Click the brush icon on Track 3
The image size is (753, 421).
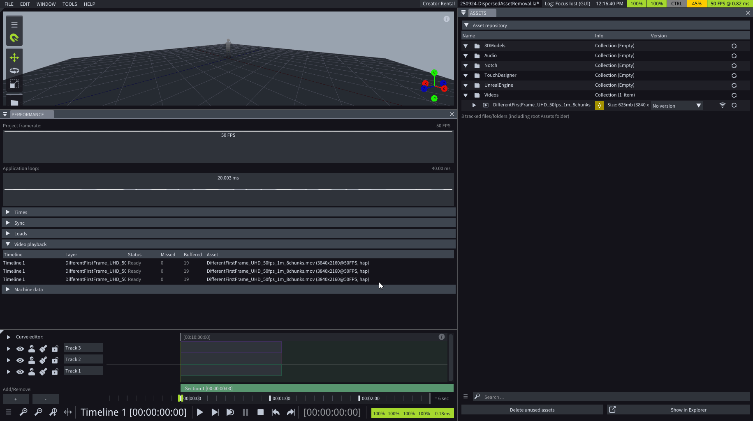point(43,349)
